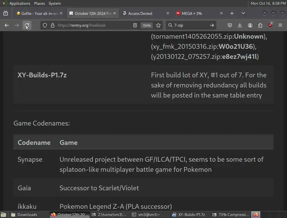
Task: Reload the current page
Action: pyautogui.click(x=27, y=25)
